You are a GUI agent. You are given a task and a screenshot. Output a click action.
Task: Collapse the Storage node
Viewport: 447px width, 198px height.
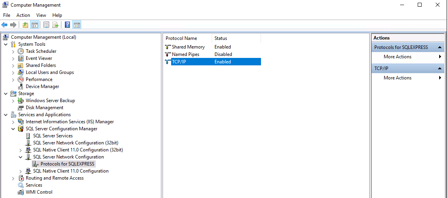coord(6,94)
